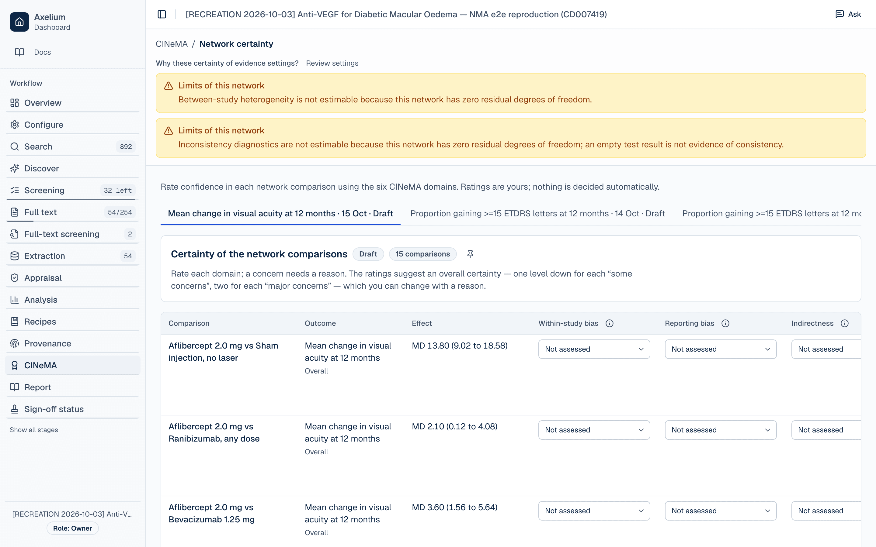The height and width of the screenshot is (547, 876).
Task: Click the Draft status badge
Action: click(x=368, y=254)
